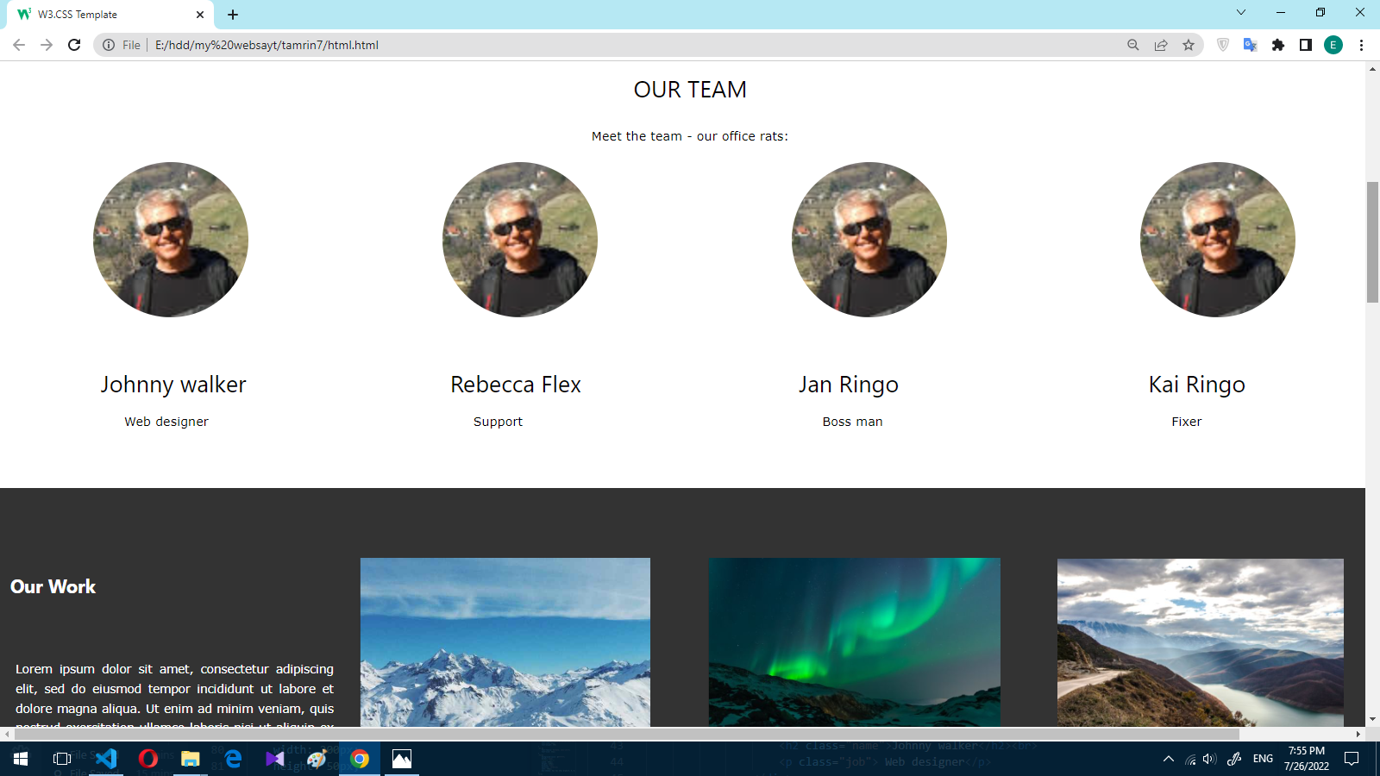Bookmark this page with the star icon
This screenshot has height=776, width=1380.
(1189, 45)
